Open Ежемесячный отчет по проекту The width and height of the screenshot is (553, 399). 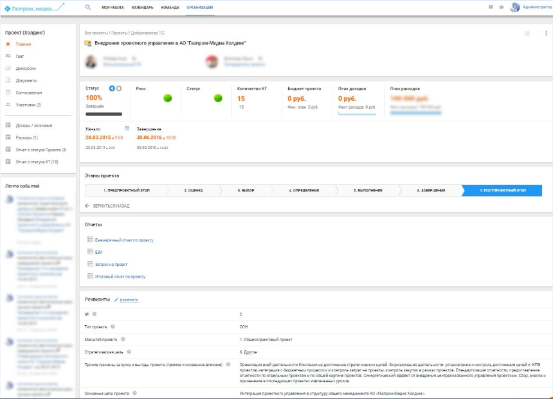124,240
